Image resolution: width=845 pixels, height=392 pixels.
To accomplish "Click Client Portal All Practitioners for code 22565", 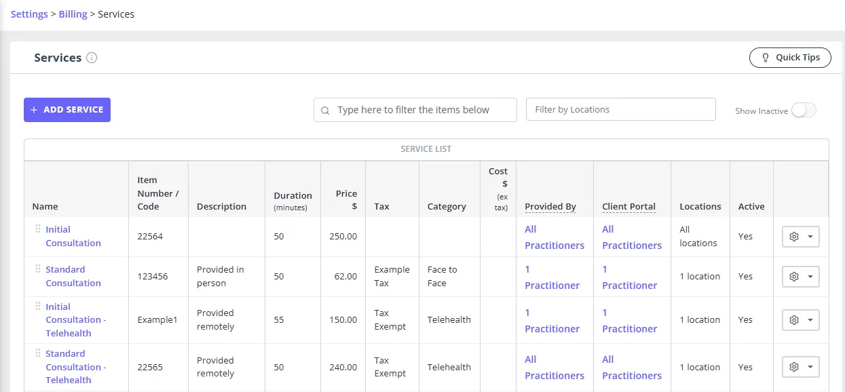I will 632,368.
